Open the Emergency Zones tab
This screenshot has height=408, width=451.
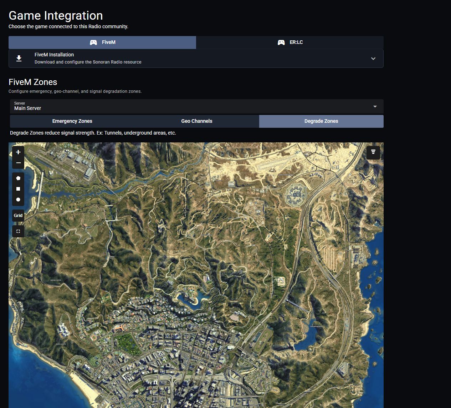(72, 121)
